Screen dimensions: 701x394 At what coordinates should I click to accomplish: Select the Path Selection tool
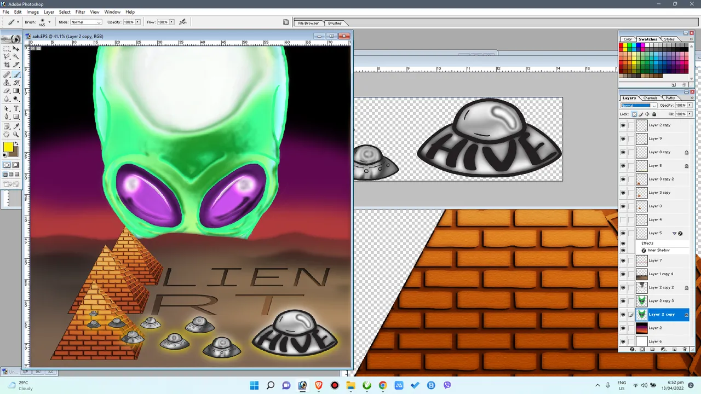(7, 108)
